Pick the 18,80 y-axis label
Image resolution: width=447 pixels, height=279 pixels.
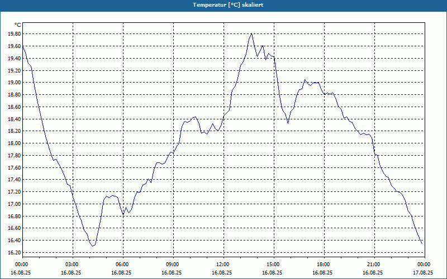point(15,95)
